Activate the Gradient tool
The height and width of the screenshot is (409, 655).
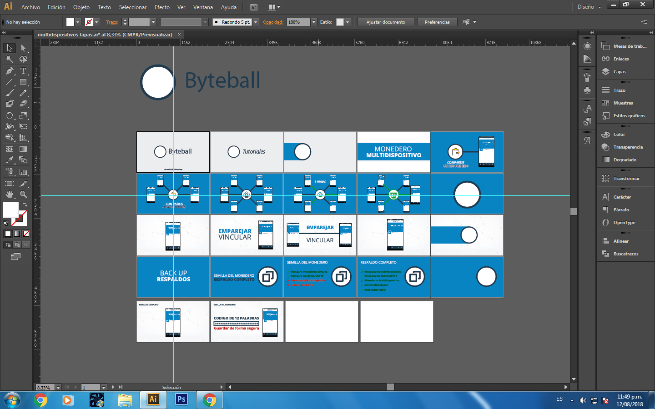(23, 149)
